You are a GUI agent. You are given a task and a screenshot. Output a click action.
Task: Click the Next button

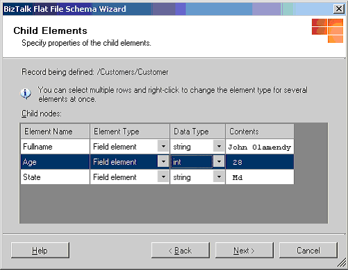click(x=244, y=250)
